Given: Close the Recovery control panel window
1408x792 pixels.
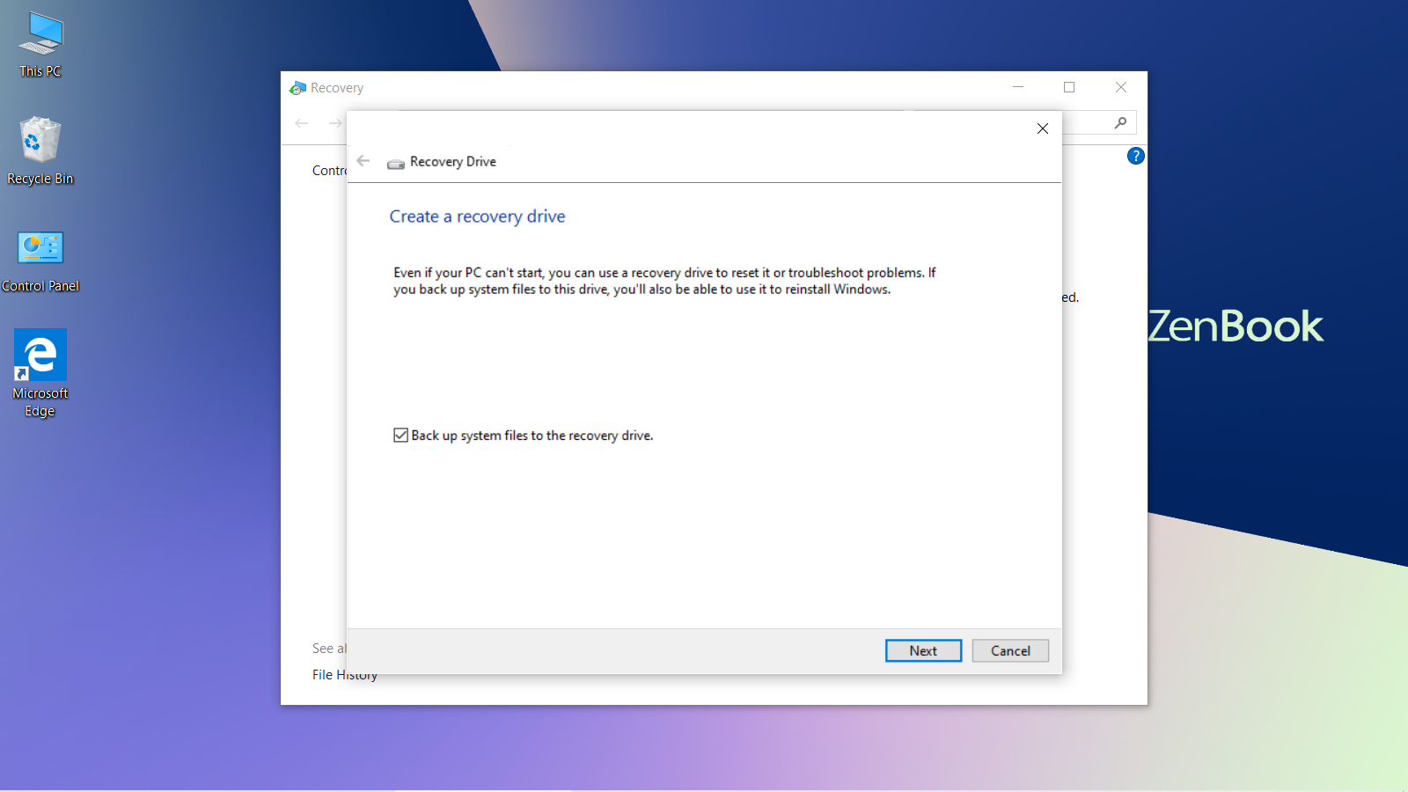Looking at the screenshot, I should click(x=1120, y=87).
